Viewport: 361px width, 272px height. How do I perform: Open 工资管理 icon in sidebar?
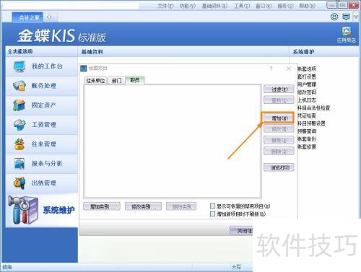(x=19, y=125)
